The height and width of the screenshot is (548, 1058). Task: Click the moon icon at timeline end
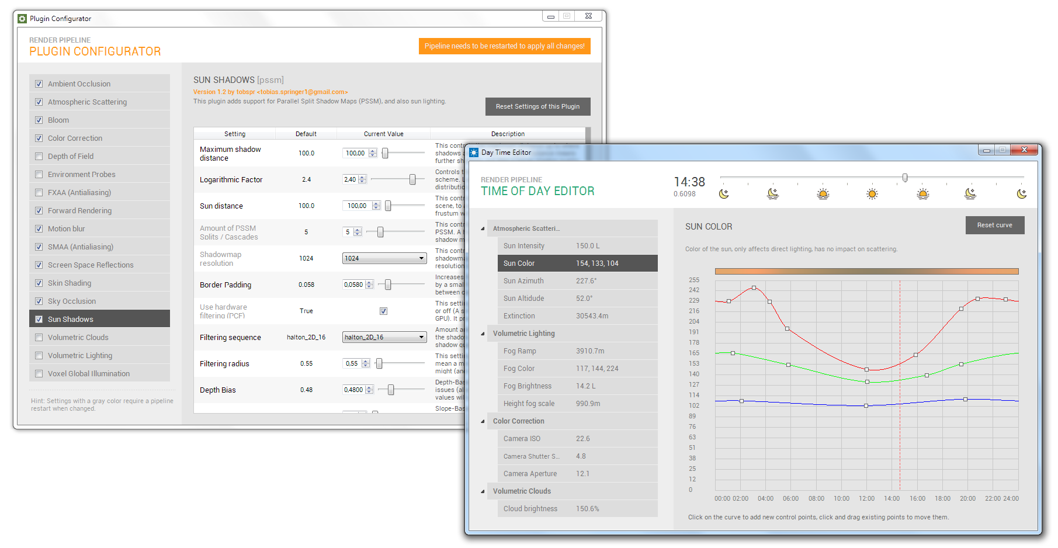(1021, 194)
